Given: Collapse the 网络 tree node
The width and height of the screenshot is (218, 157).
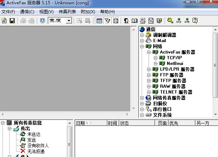Looking at the screenshot, I should point(142,46).
